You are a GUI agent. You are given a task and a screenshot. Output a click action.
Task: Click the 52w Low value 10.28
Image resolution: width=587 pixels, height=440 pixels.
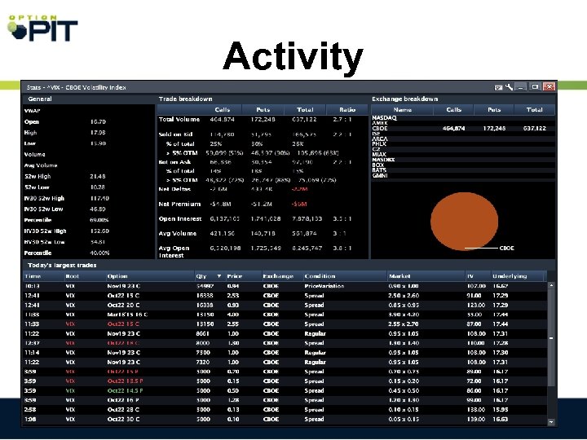click(x=97, y=187)
